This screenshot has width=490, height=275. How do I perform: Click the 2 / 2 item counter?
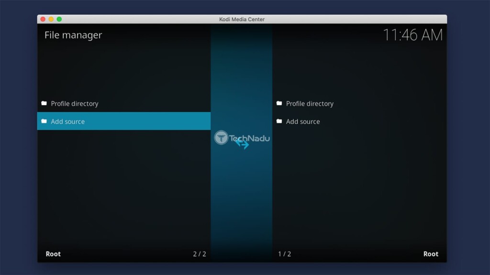pos(200,254)
